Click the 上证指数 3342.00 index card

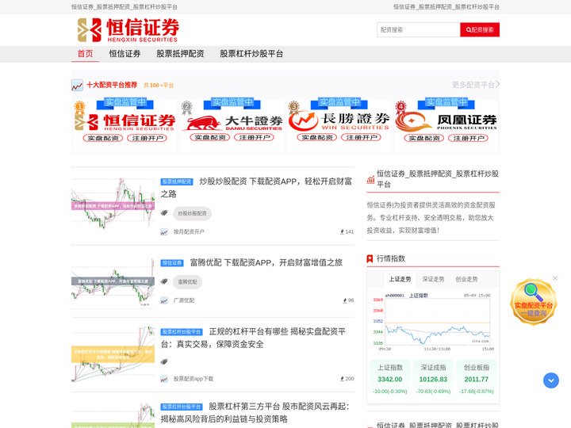390,379
